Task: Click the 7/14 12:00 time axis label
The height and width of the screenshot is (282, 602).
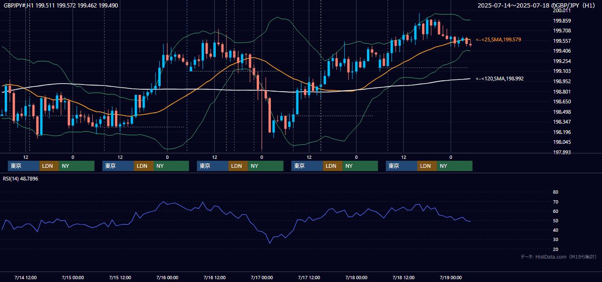Action: point(25,277)
